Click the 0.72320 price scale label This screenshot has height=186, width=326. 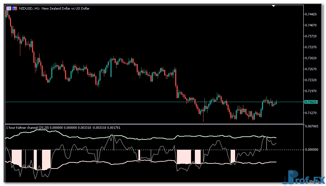[x=311, y=80]
